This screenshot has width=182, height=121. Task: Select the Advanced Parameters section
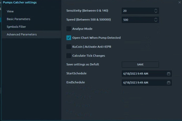click(22, 34)
